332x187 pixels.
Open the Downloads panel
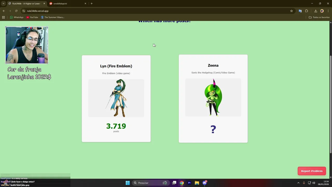pos(316,11)
